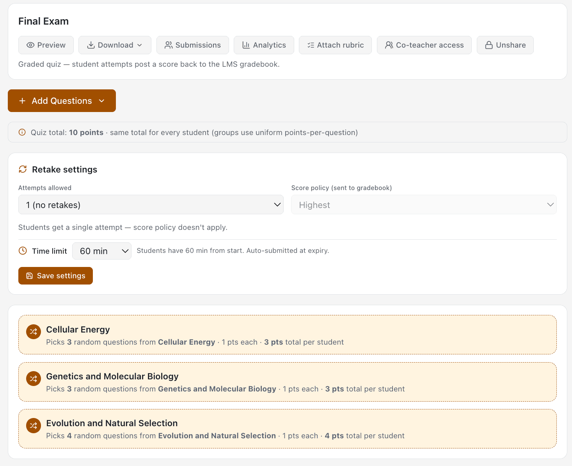Click the Time limit clock icon
572x466 pixels.
point(23,251)
